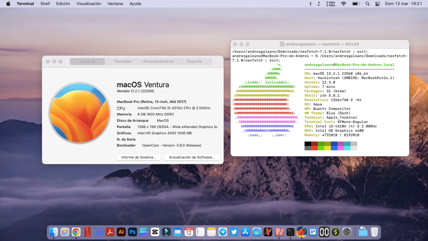Click the date and time clock
428x241 pixels.
pos(403,4)
